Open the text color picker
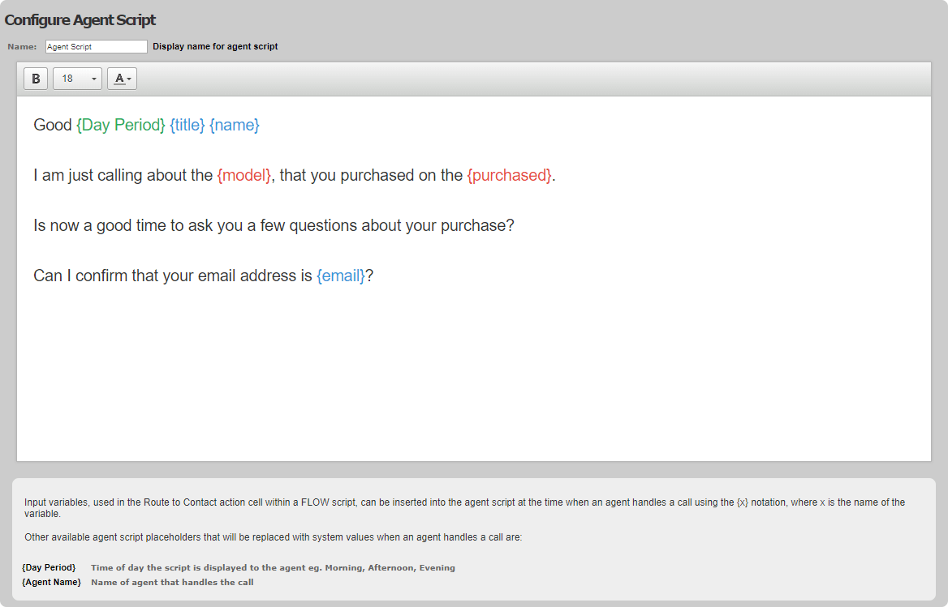The image size is (948, 607). click(x=122, y=79)
